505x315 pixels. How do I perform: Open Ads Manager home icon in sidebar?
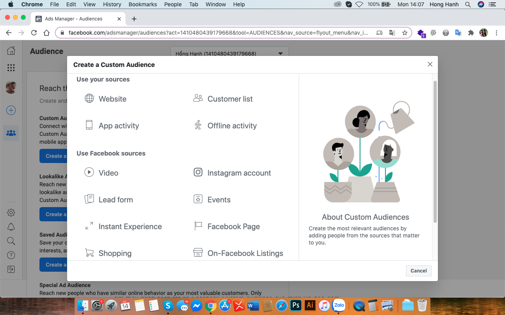[11, 50]
